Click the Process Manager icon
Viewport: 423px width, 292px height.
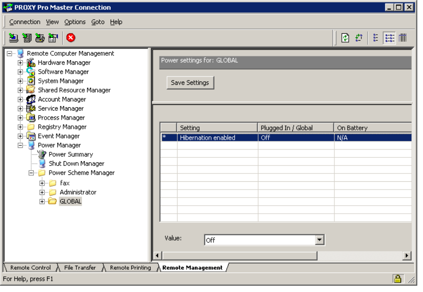[31, 118]
